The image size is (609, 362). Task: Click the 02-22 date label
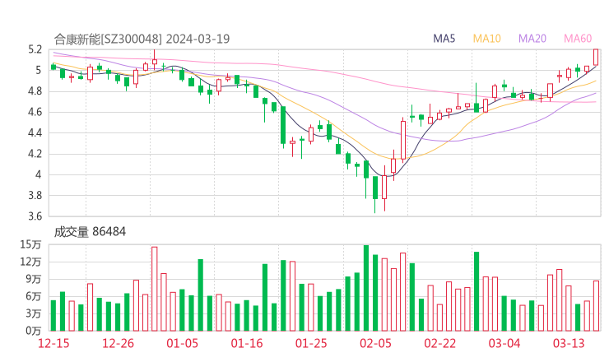[439, 343]
